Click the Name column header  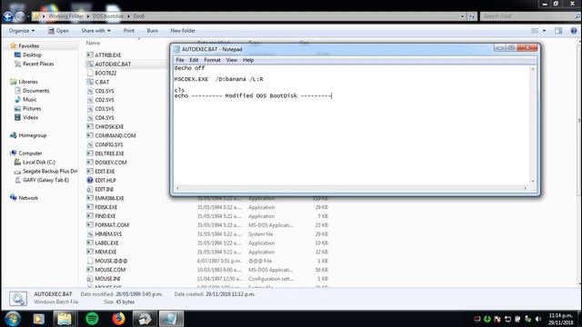coord(93,43)
